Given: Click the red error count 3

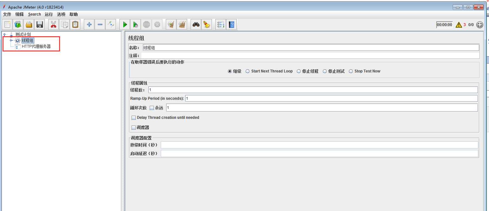Looking at the screenshot, I should tap(465, 25).
